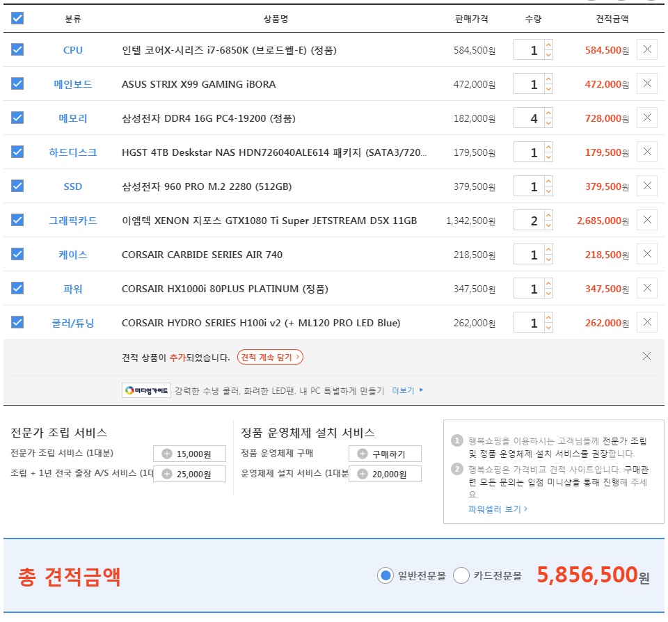Open product 삼성전자 960 PRO M.2 2280
The width and height of the screenshot is (668, 622).
207,186
